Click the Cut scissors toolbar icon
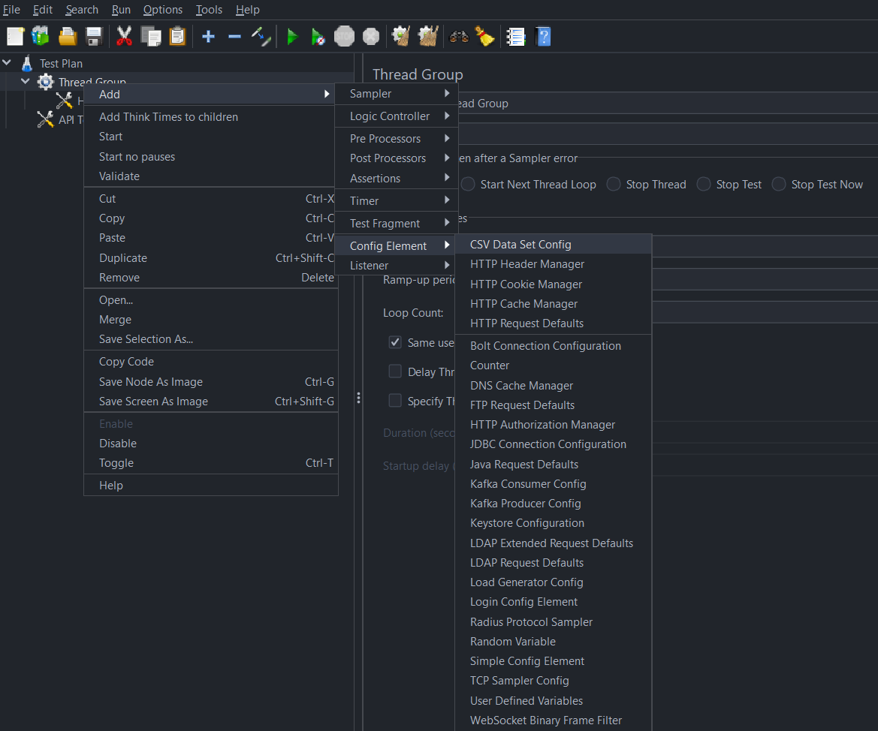The height and width of the screenshot is (731, 878). tap(124, 35)
